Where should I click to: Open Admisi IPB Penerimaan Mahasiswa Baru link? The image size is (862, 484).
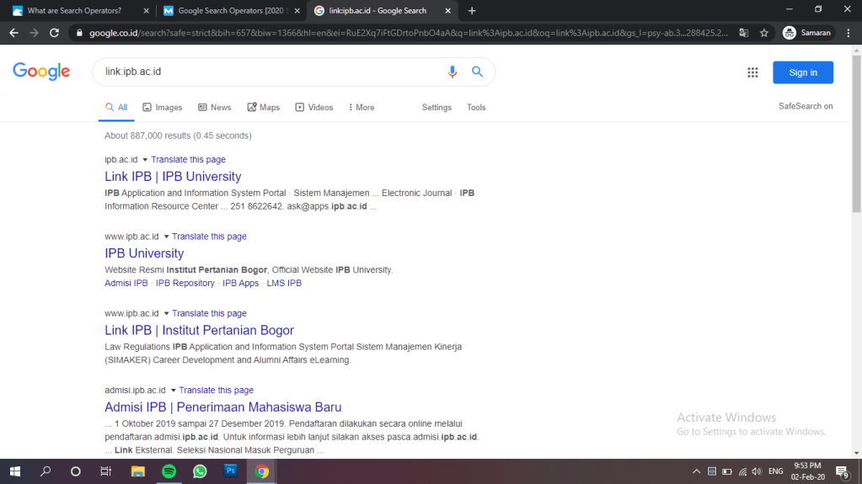click(222, 407)
